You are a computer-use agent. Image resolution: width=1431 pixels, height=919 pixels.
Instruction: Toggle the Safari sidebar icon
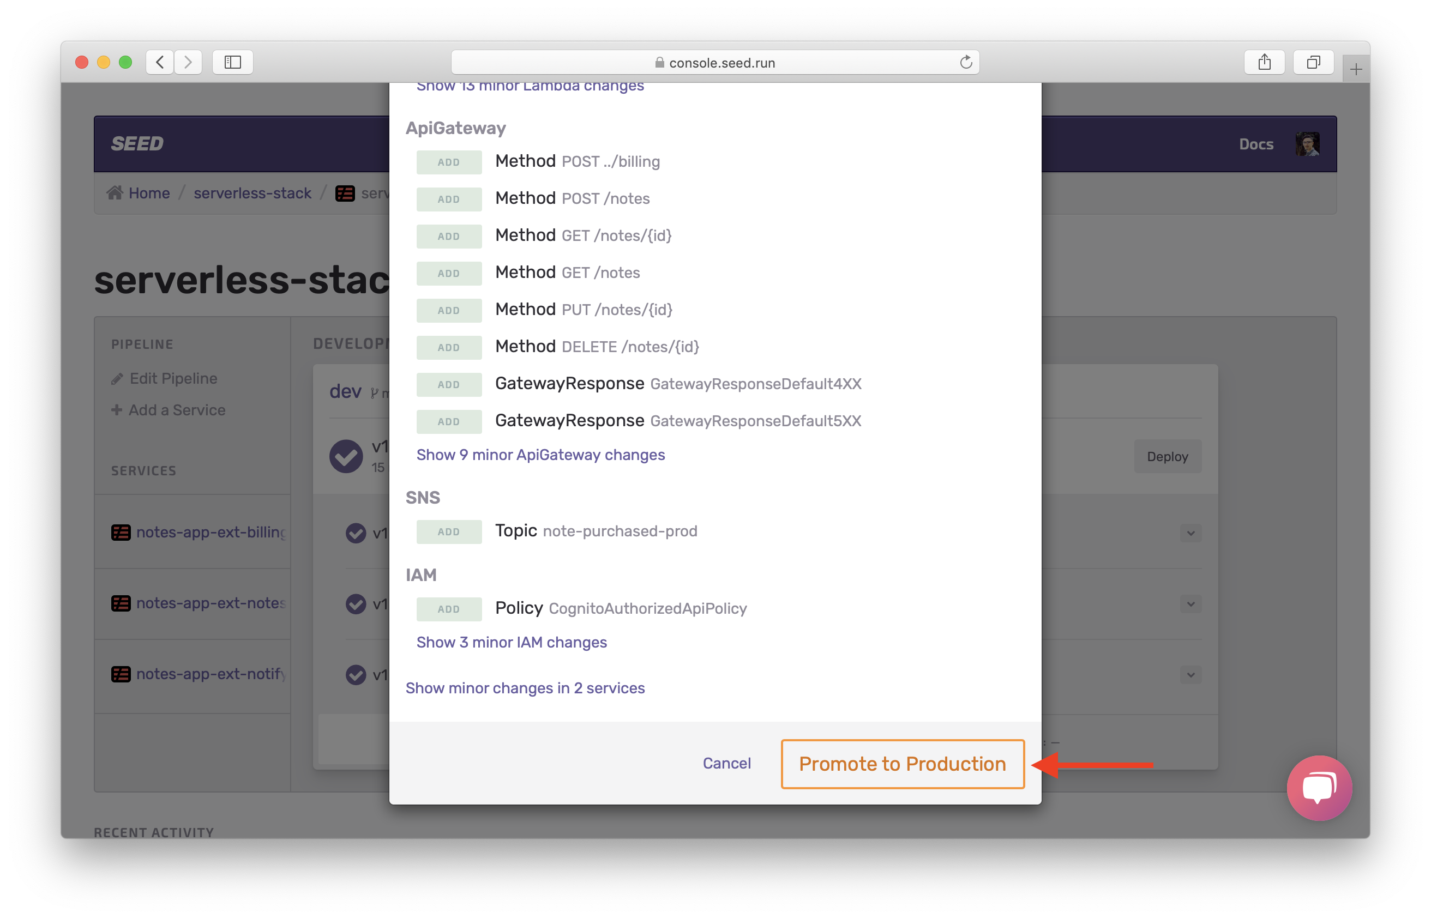tap(233, 62)
